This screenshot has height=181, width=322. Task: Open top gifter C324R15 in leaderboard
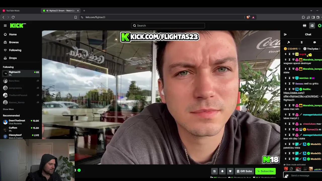(292, 49)
